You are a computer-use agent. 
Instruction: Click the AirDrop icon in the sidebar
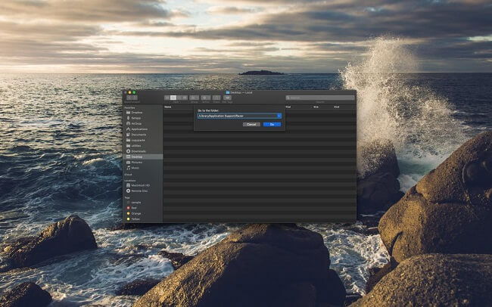coord(129,123)
